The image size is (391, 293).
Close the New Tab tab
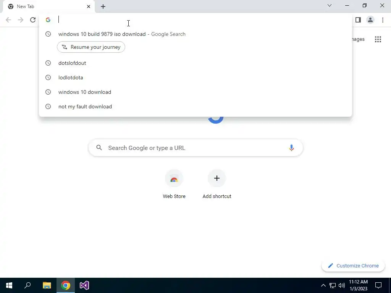(89, 6)
